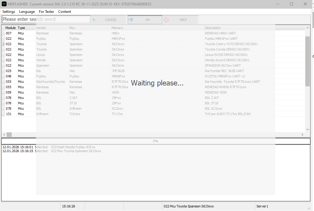Click the CANCEL back-arrow icon
314x211 pixels.
pos(94,20)
